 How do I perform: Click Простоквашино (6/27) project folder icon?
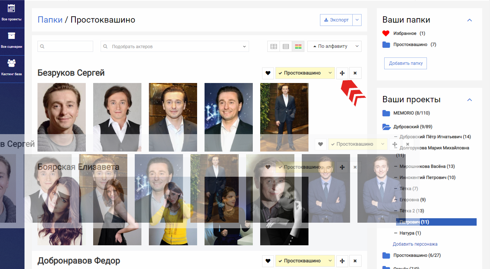pyautogui.click(x=386, y=255)
